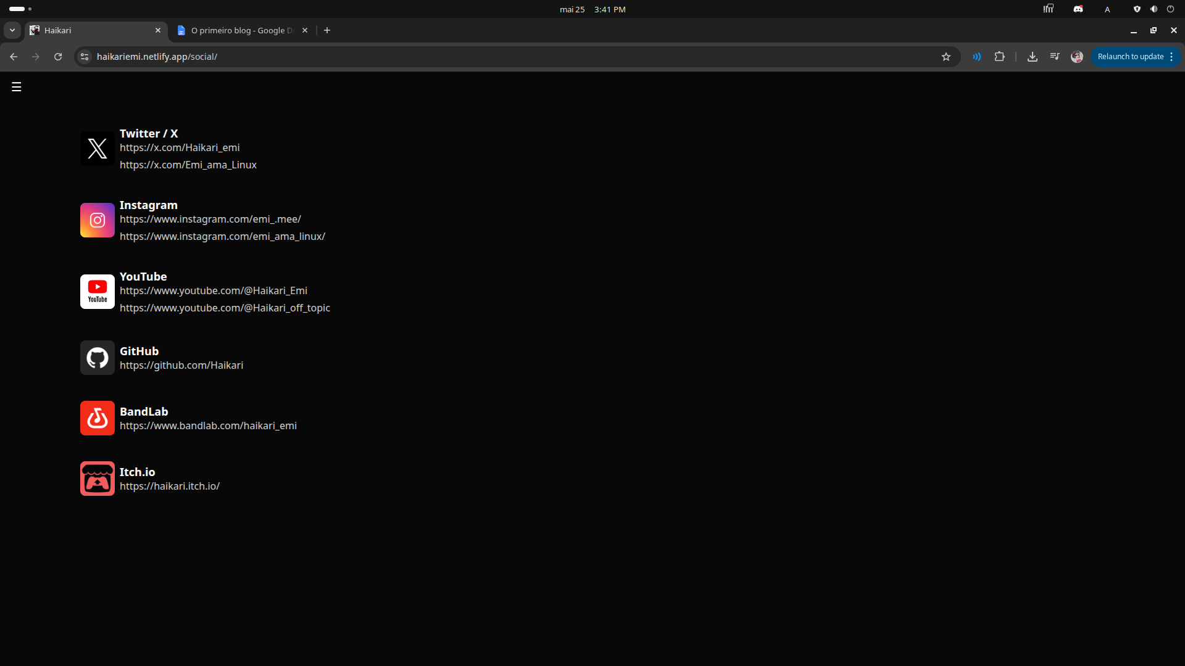Open Chrome three-dot menu beside Relaunch
Viewport: 1185px width, 666px height.
tap(1171, 57)
